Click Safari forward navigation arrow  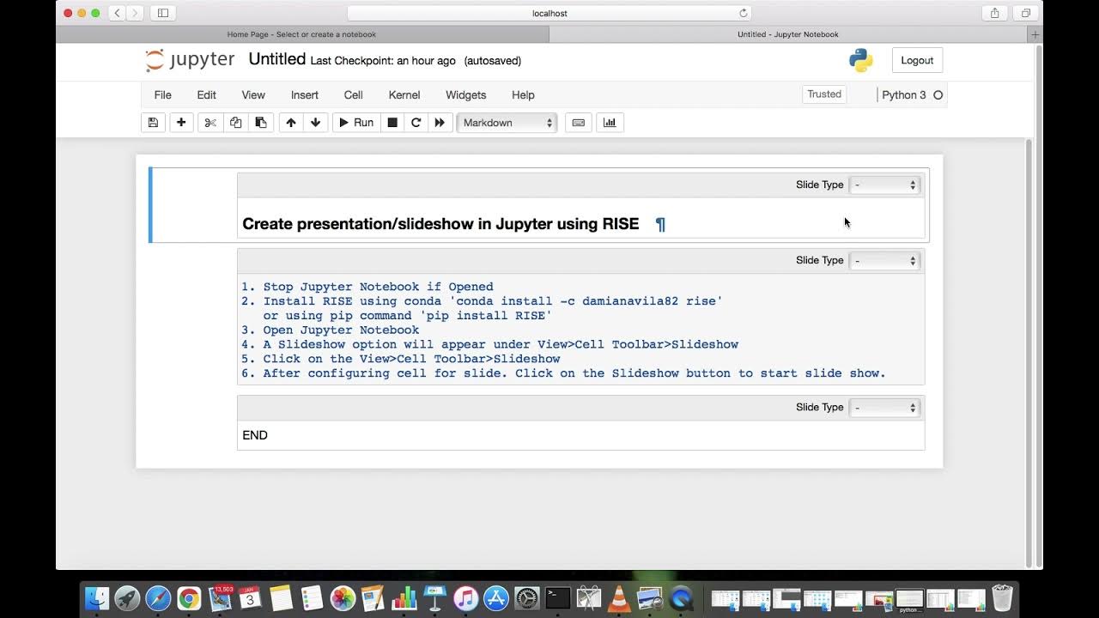(x=136, y=13)
